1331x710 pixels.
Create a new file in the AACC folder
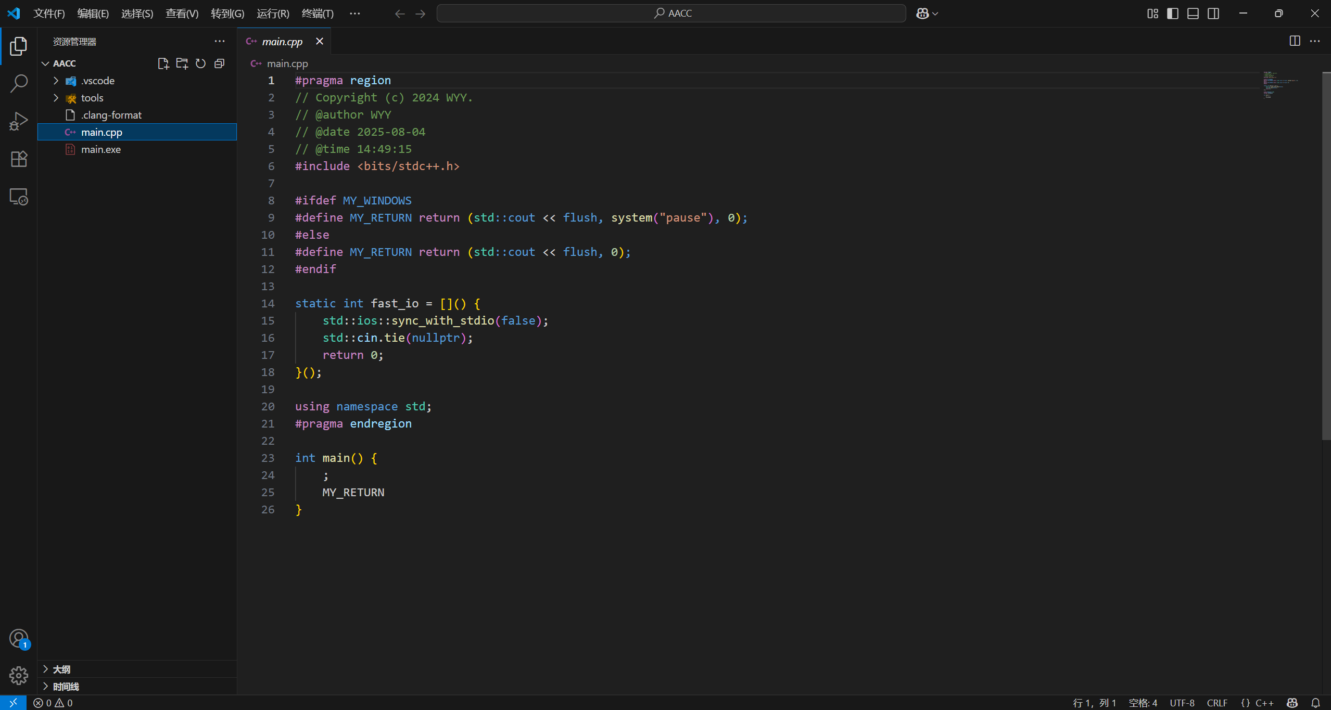pos(163,63)
